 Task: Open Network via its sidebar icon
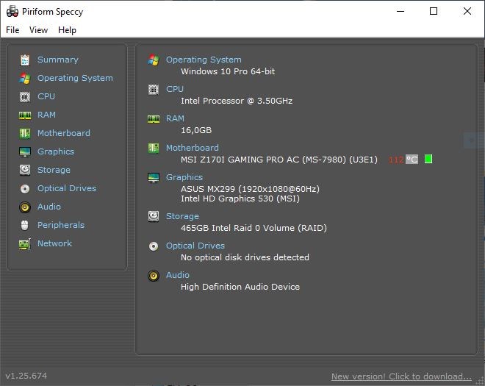[x=25, y=243]
